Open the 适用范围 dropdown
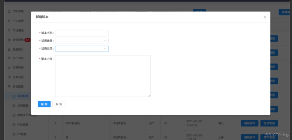Image resolution: width=292 pixels, height=140 pixels. (x=82, y=49)
